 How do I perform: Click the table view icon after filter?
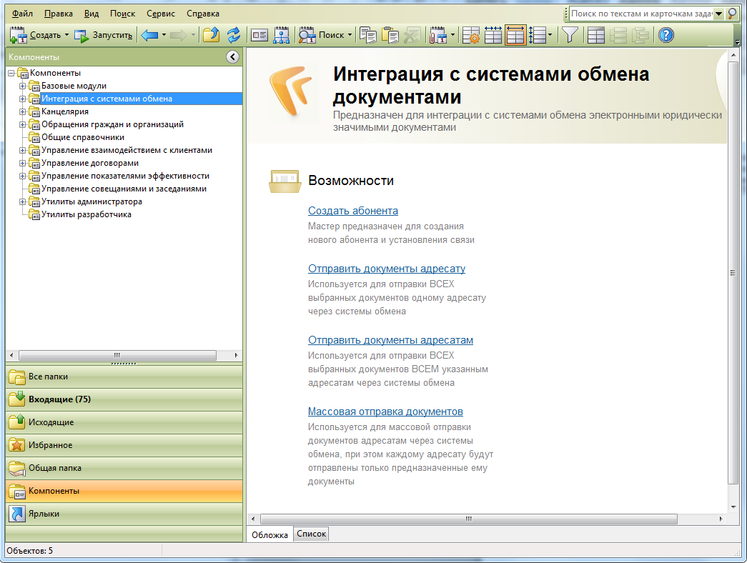click(x=595, y=35)
